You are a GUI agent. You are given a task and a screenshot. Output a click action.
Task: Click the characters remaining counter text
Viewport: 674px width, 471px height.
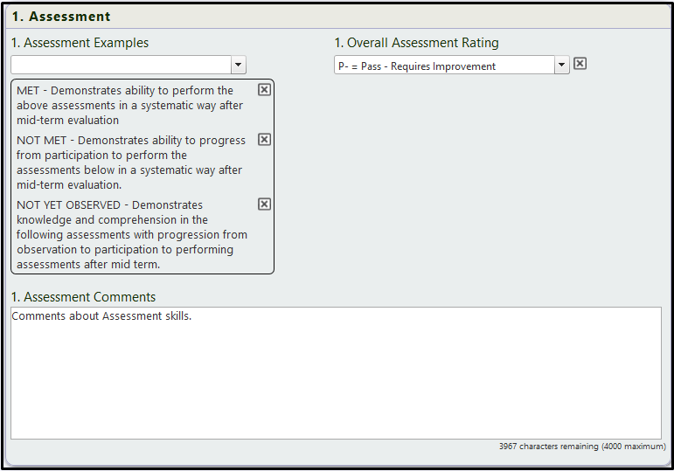582,446
